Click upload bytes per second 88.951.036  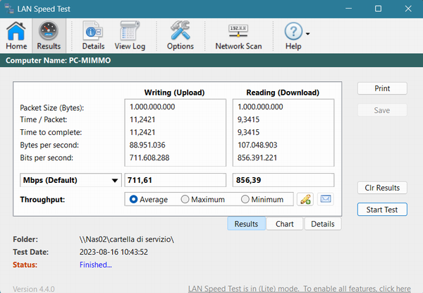147,145
